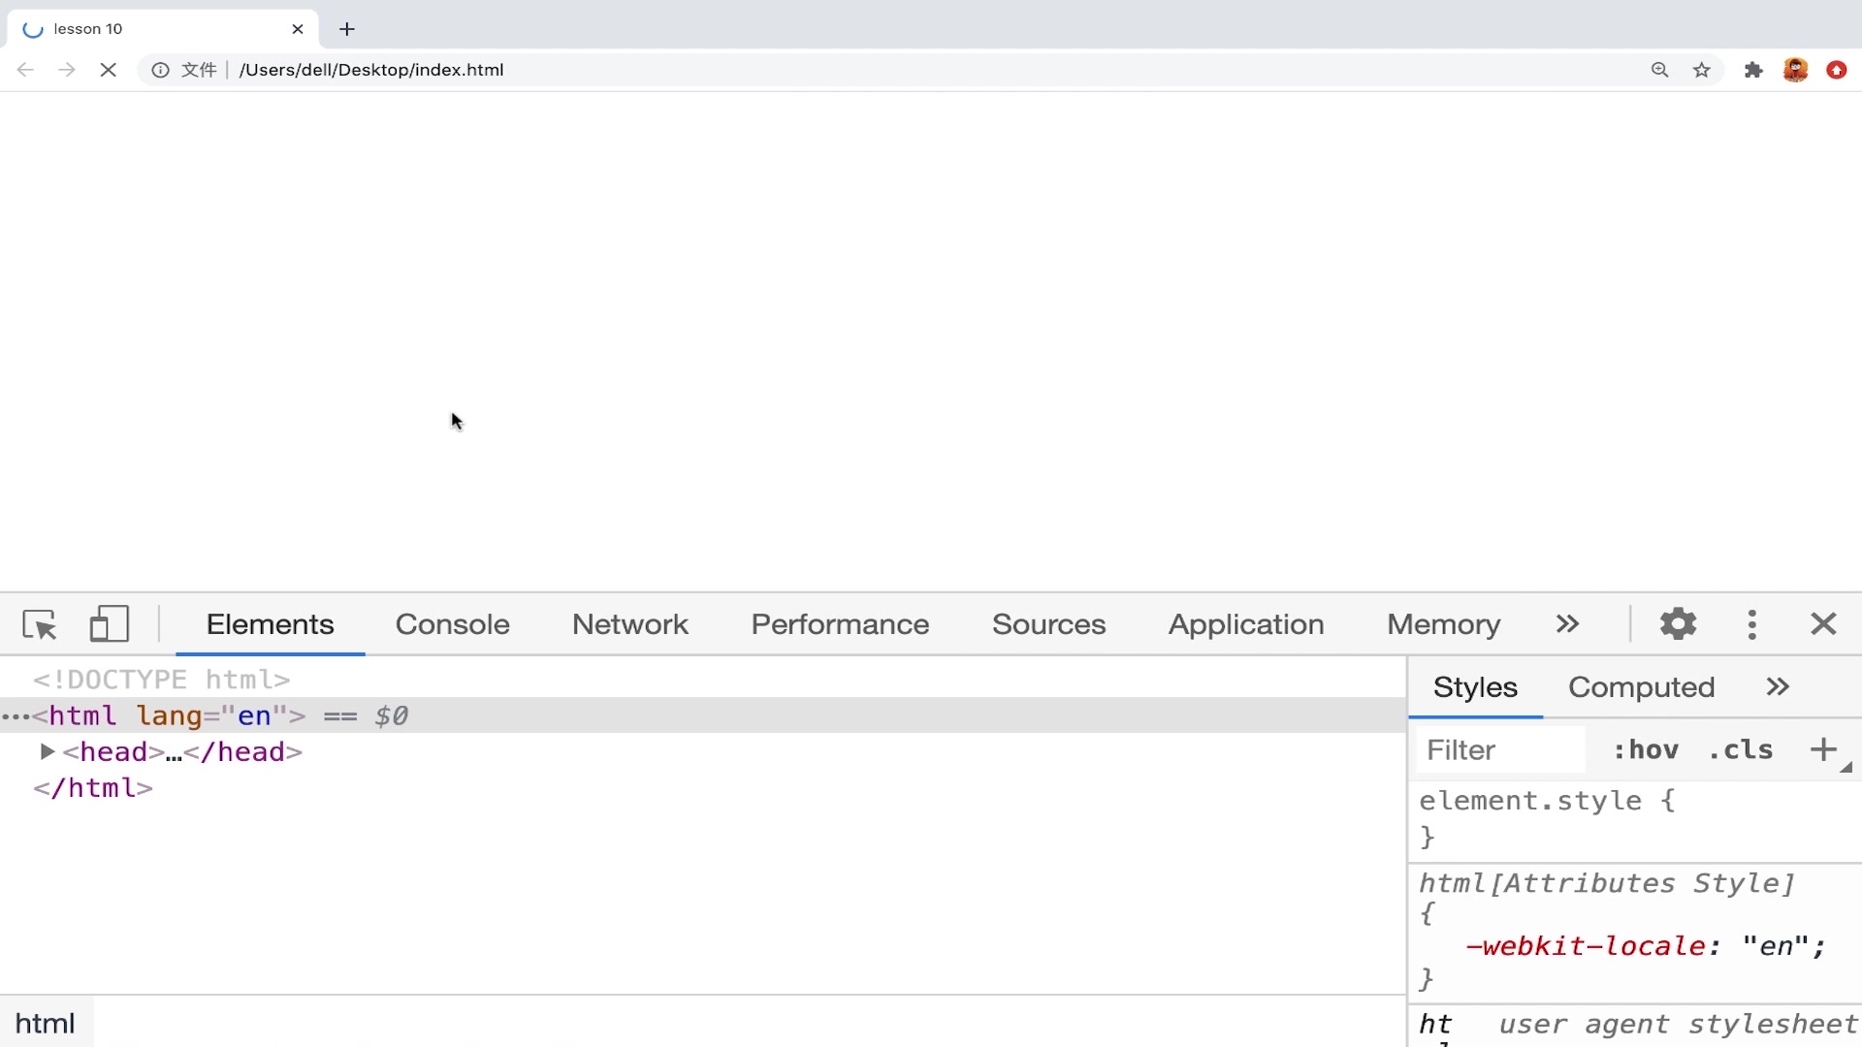This screenshot has width=1862, height=1047.
Task: Toggle the :hov element state panel
Action: pyautogui.click(x=1646, y=749)
